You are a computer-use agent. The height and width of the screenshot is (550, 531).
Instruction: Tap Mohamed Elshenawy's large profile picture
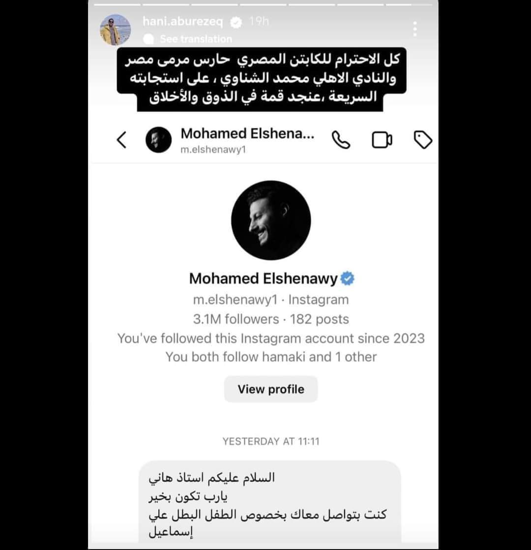coord(271,220)
